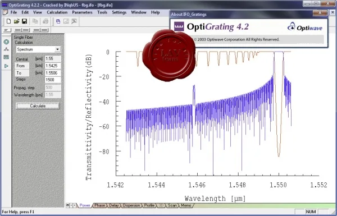Switch to the Delay tab
The width and height of the screenshot is (337, 216).
(113, 205)
